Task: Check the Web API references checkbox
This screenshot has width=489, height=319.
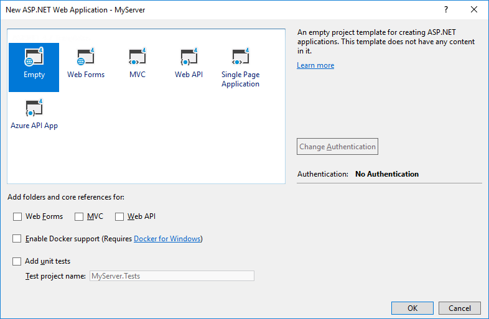Action: click(x=119, y=216)
